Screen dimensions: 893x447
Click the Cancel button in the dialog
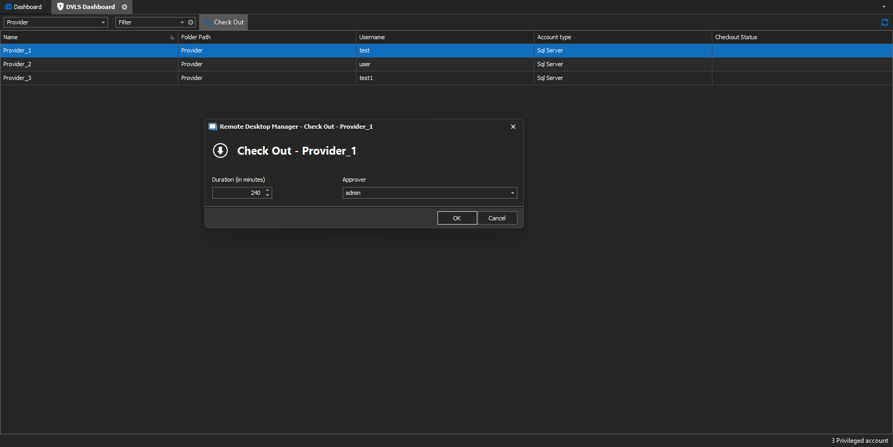(497, 218)
